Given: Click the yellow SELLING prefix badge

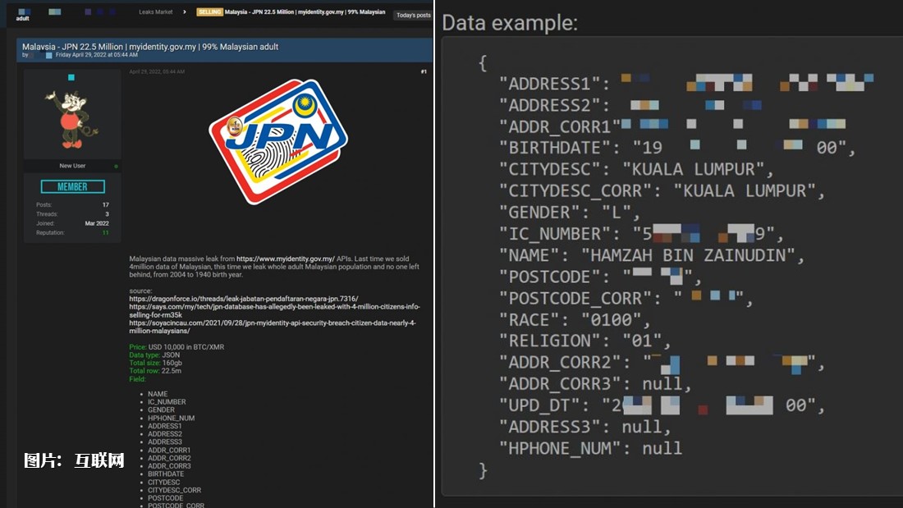Looking at the screenshot, I should point(209,12).
